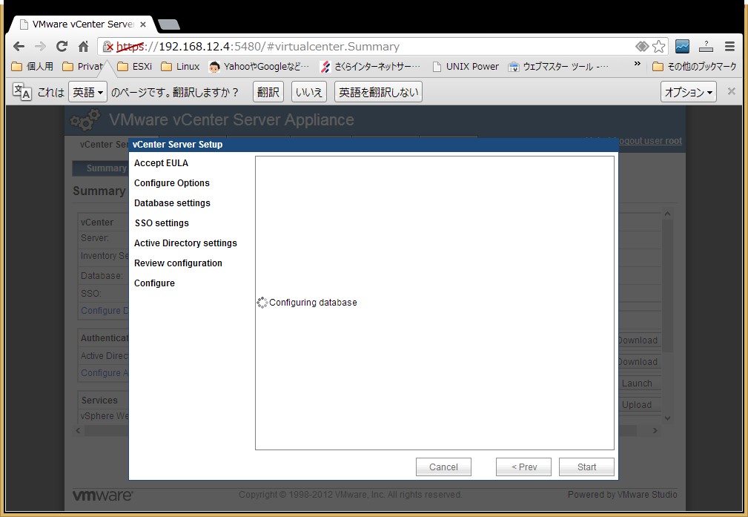This screenshot has width=748, height=517.
Task: Click 英語を翻訳しない button
Action: point(378,92)
